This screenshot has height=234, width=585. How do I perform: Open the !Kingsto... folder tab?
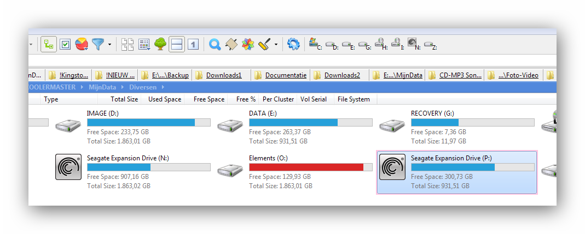coord(68,75)
